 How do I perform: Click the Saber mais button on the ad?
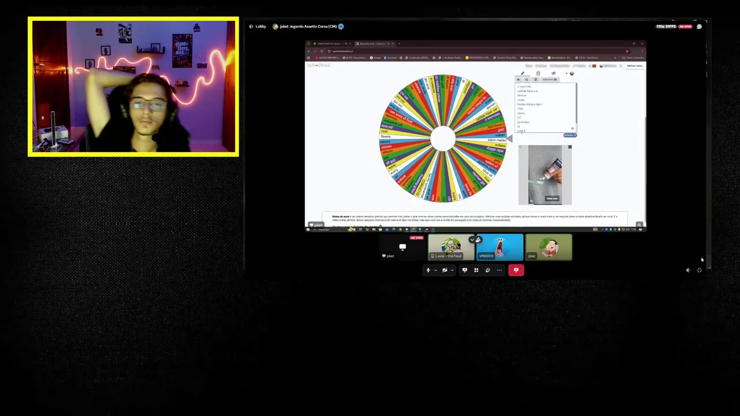point(552,199)
